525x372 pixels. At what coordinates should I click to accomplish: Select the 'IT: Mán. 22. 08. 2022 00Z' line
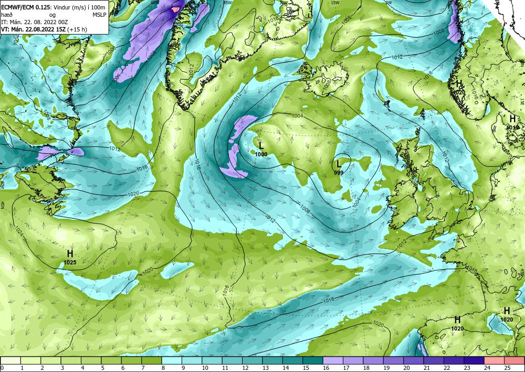[35, 22]
